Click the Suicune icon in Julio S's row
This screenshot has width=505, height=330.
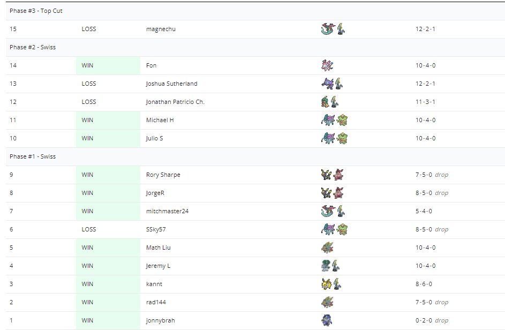[x=328, y=138]
